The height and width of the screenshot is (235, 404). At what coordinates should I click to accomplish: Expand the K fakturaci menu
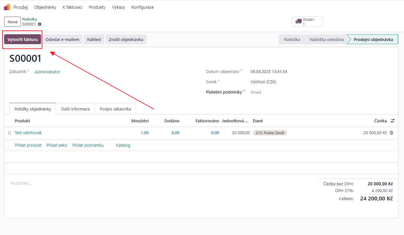[x=73, y=7]
